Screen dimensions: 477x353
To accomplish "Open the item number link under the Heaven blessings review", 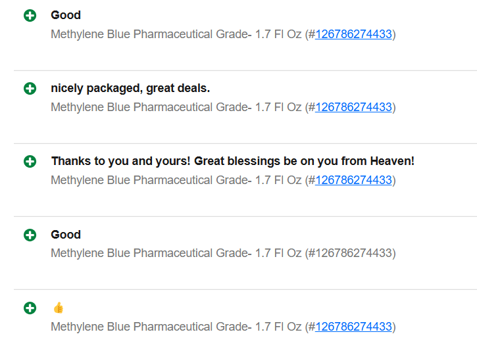I will click(x=353, y=180).
